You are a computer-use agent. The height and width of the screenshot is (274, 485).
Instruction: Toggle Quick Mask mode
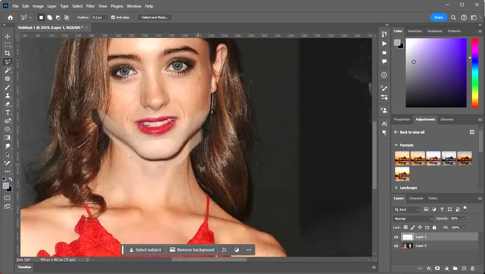tap(7, 198)
